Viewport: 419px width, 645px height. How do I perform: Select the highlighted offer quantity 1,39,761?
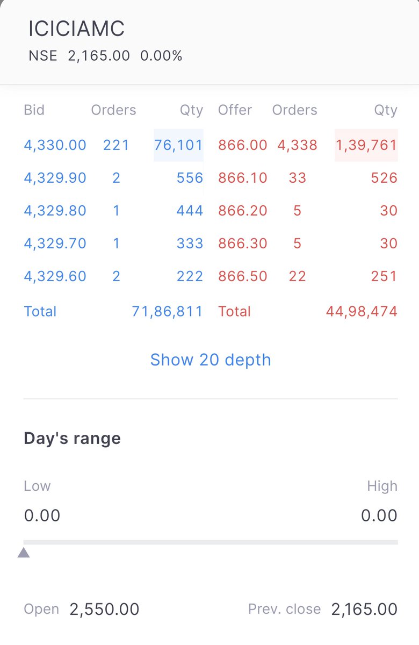366,145
